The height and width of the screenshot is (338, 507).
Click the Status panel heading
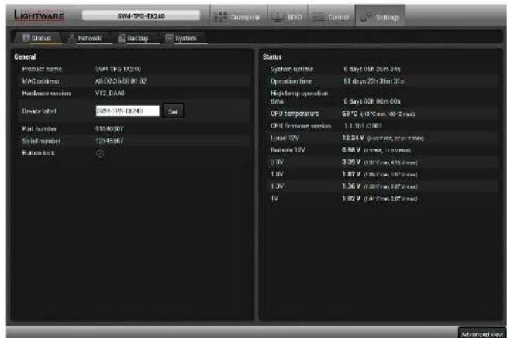[x=272, y=56]
